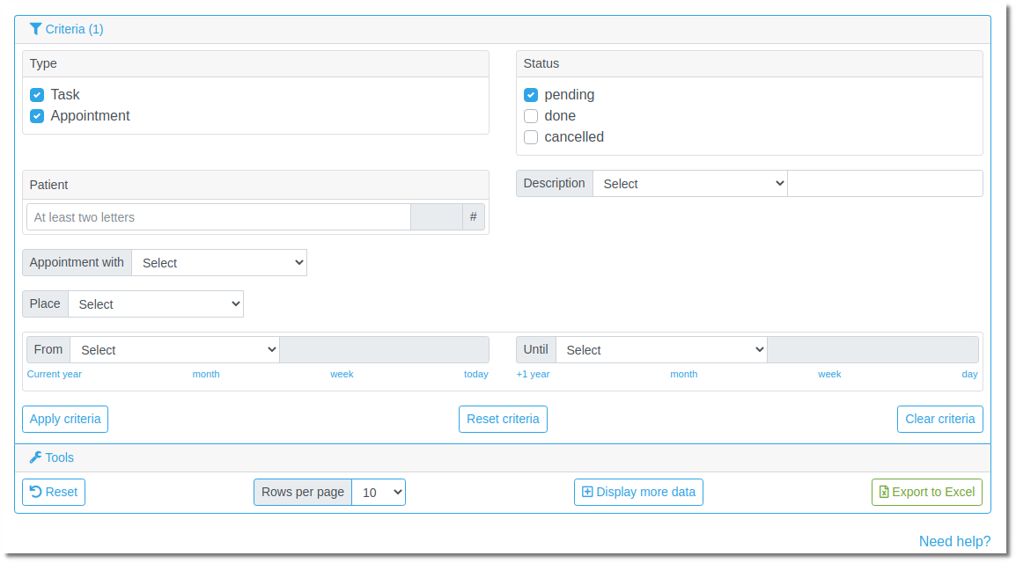Open the Place select dropdown
Image resolution: width=1016 pixels, height=563 pixels.
pyautogui.click(x=156, y=304)
